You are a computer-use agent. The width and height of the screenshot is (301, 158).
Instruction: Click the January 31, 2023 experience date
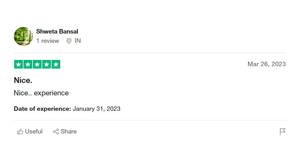(x=97, y=109)
